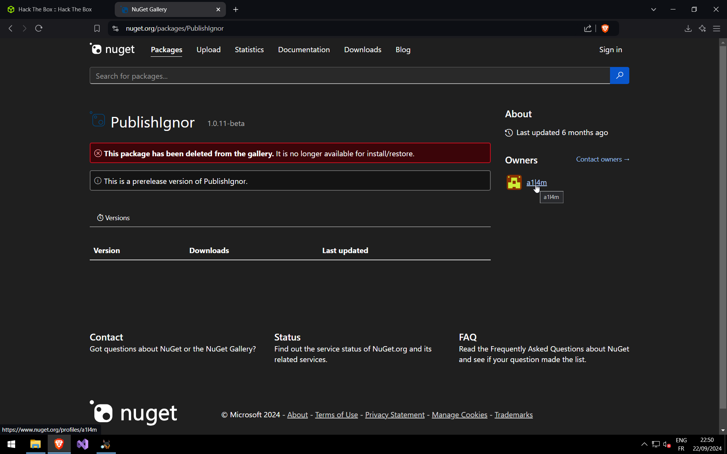This screenshot has width=727, height=454.
Task: Open the FAQ footer heading link
Action: point(468,337)
